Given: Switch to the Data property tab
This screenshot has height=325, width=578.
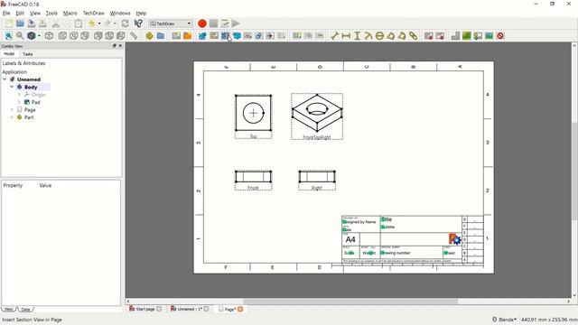Looking at the screenshot, I should pyautogui.click(x=25, y=310).
